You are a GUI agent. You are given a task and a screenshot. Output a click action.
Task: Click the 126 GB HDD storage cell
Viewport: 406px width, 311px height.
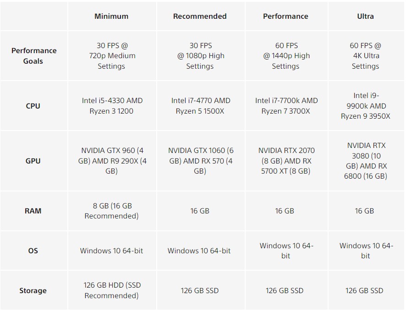tap(111, 290)
